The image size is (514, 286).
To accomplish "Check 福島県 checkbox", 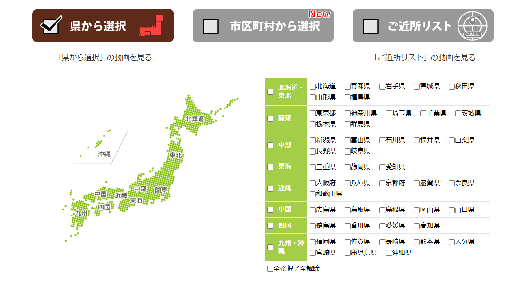I will (347, 98).
